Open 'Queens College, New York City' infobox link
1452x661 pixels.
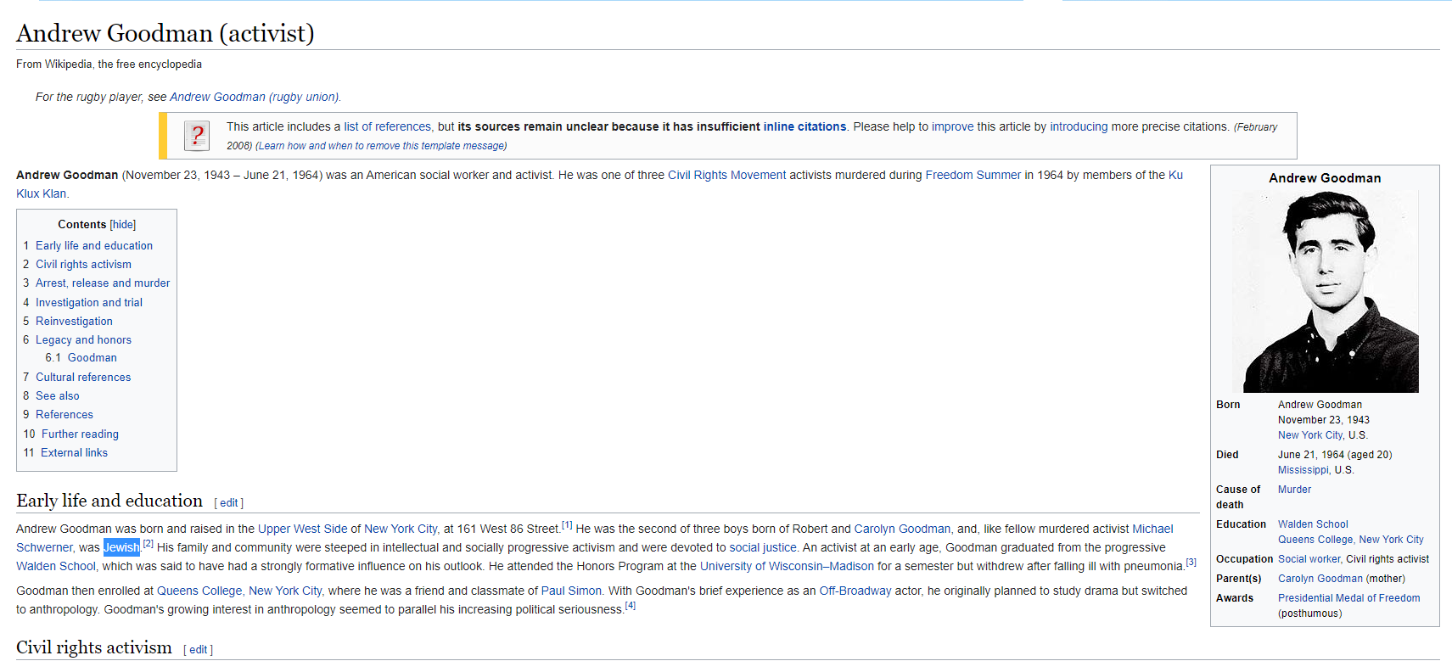(1351, 540)
